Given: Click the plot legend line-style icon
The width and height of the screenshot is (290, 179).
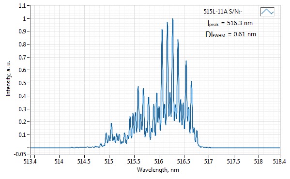Looking at the screenshot, I should point(267,12).
